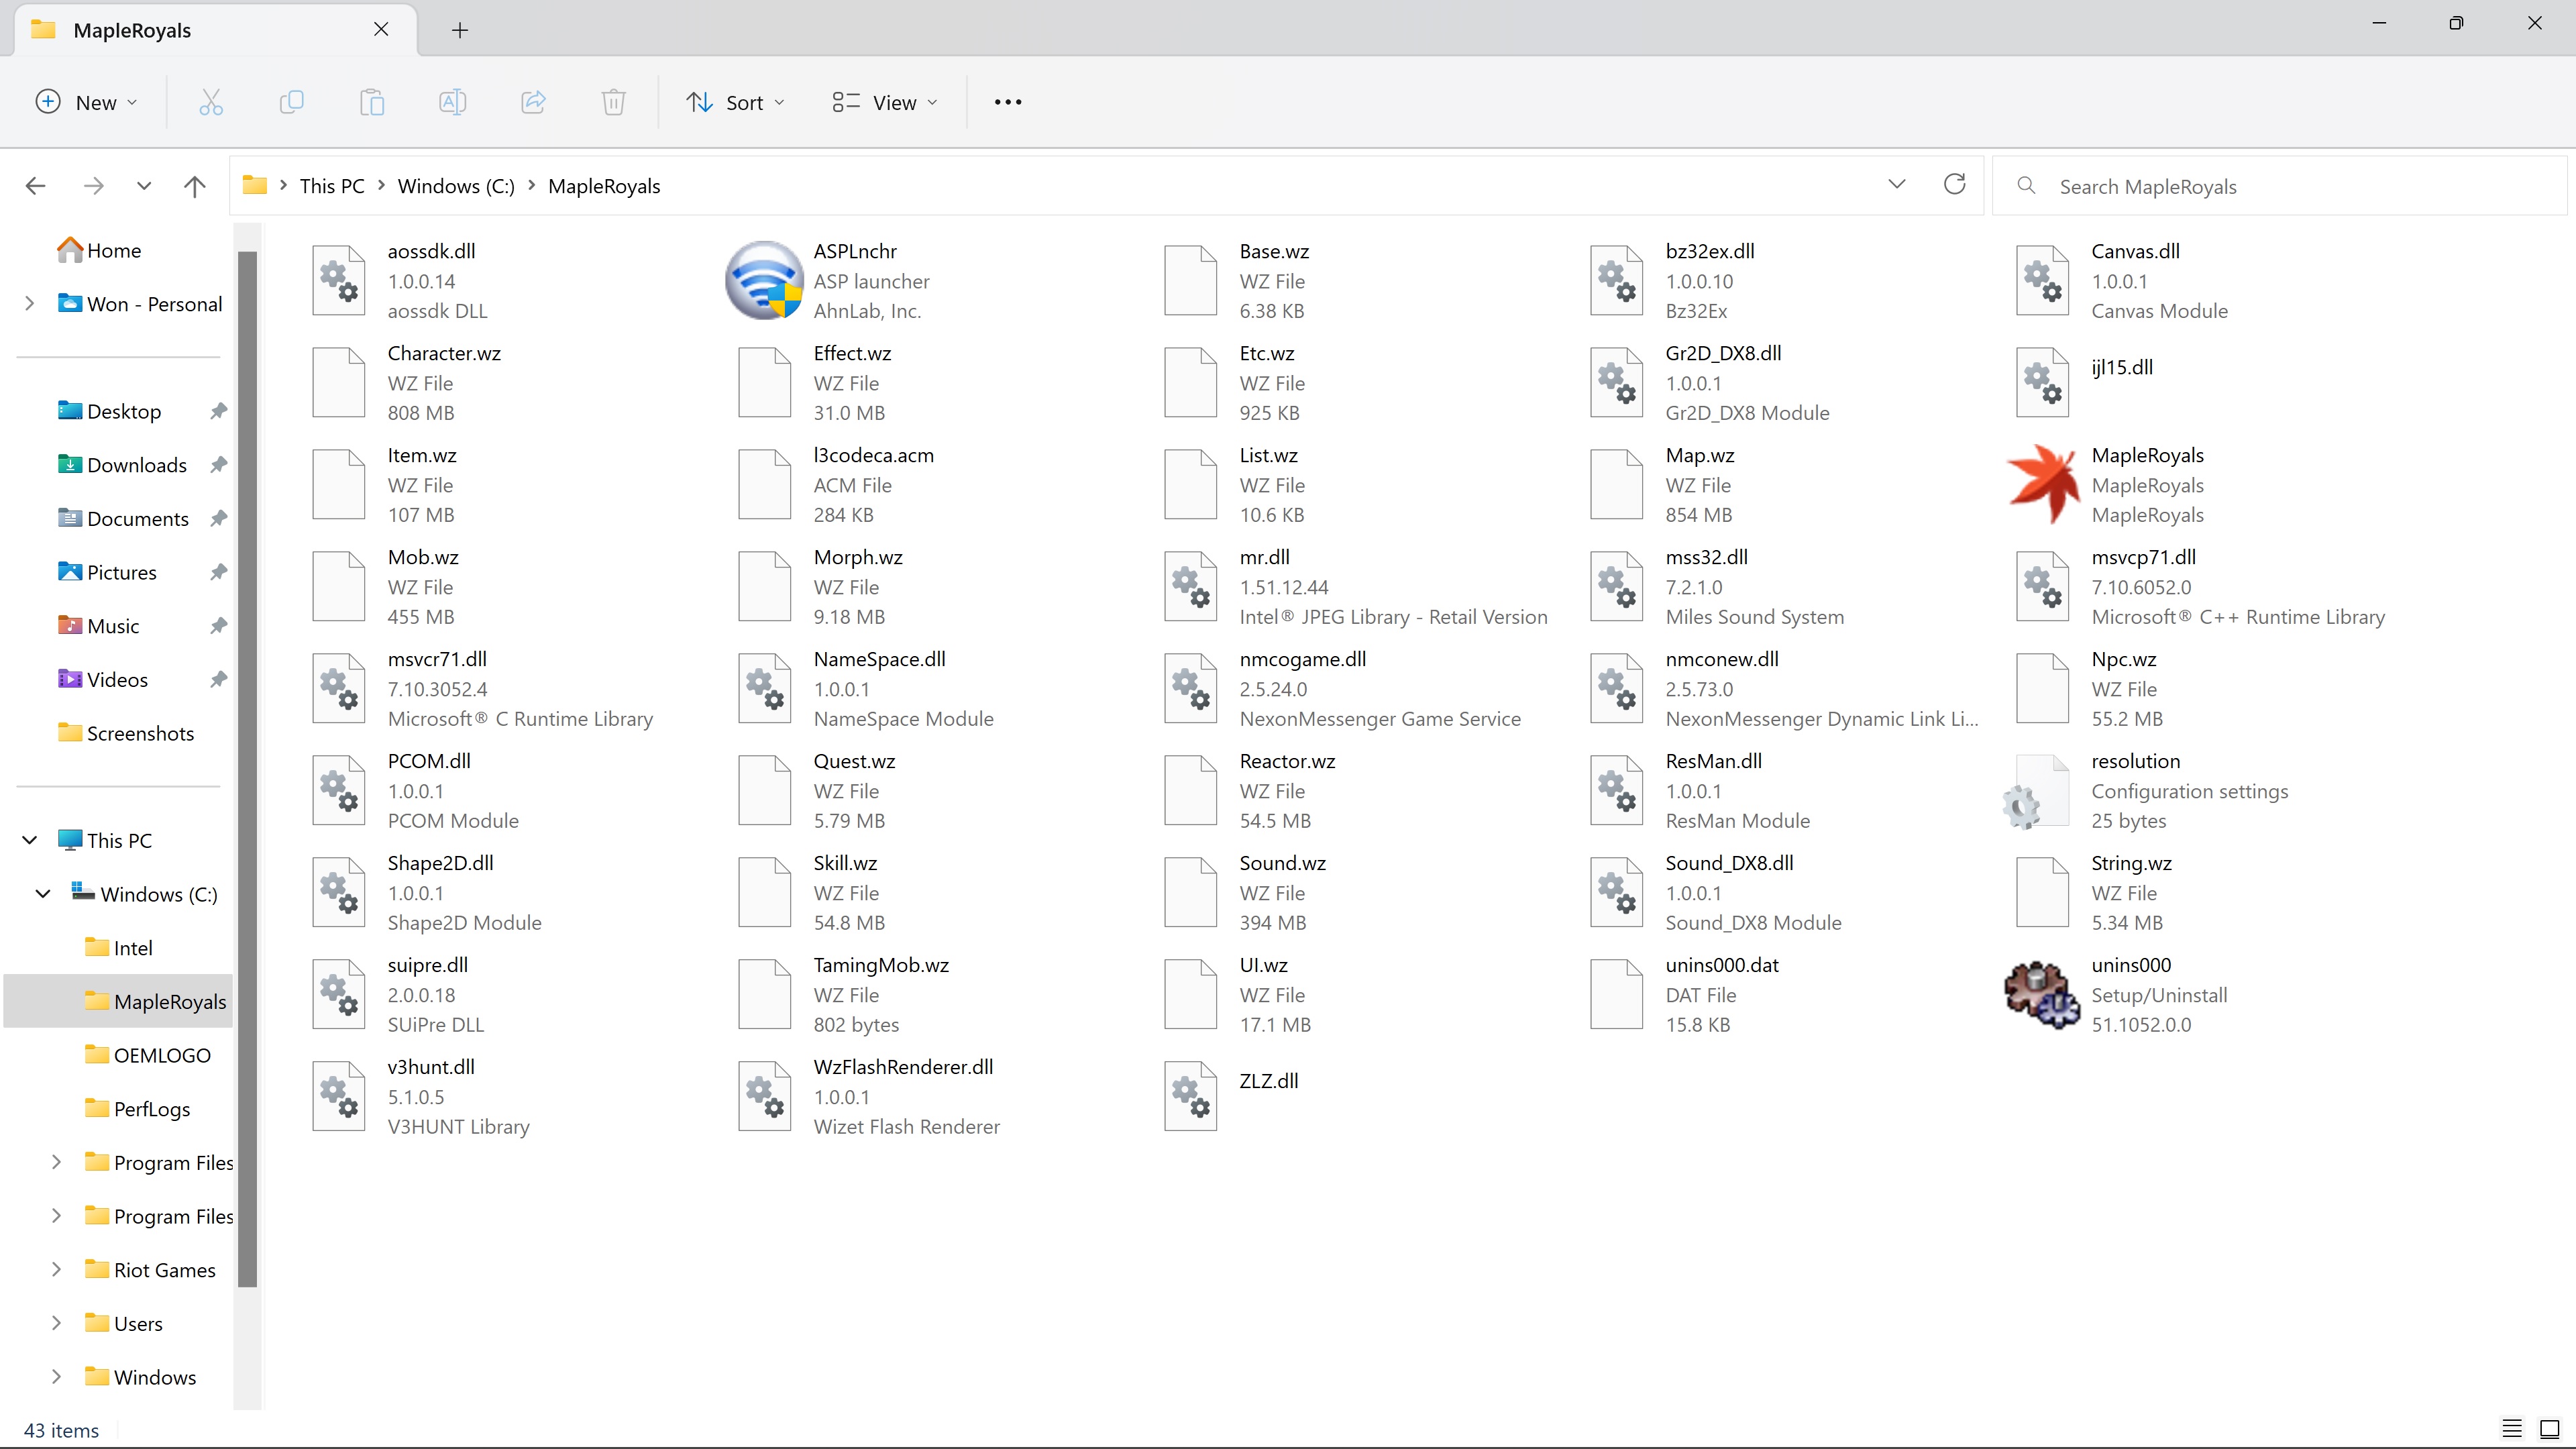Expand the Riot Games folder in the sidebar
Viewport: 2576px width, 1449px height.
(55, 1269)
